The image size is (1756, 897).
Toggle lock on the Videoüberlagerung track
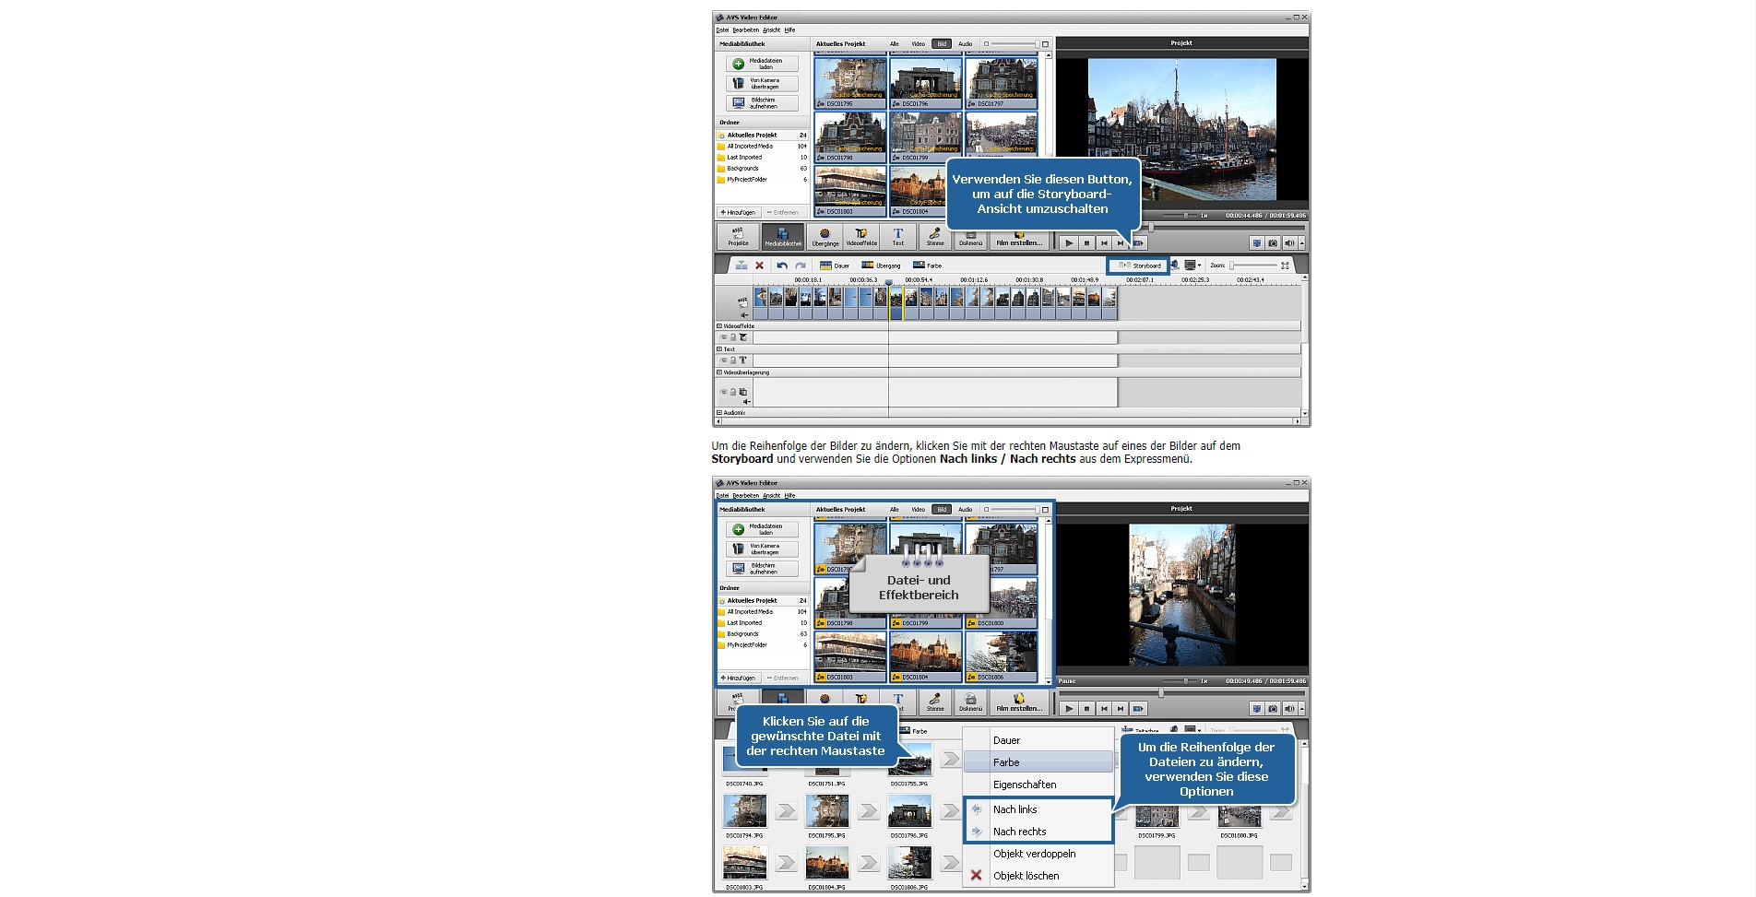732,392
